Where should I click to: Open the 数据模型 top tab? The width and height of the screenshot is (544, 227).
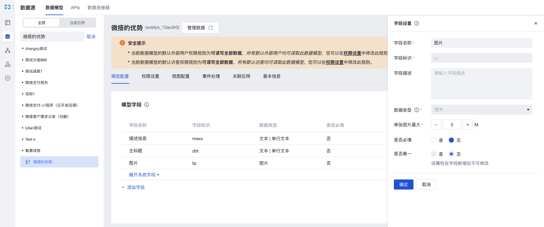point(54,7)
